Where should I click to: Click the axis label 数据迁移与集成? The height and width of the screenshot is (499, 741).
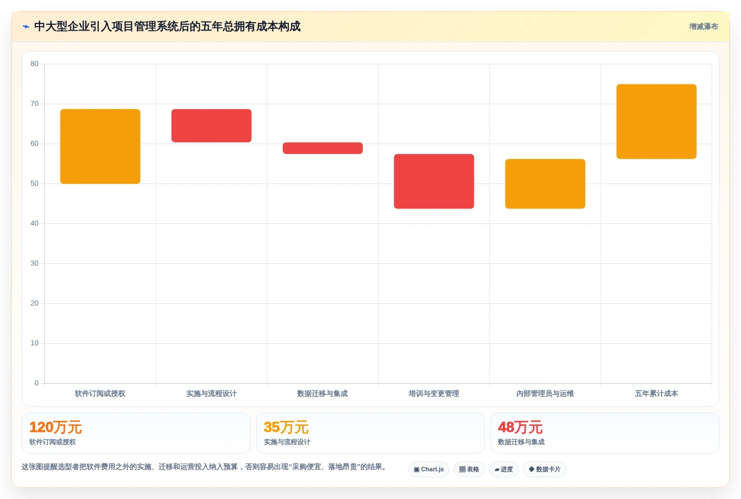pyautogui.click(x=323, y=394)
